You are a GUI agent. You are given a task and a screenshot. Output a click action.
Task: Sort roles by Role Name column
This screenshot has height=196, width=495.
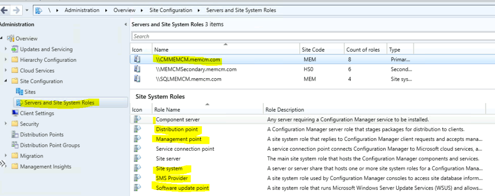pyautogui.click(x=208, y=110)
